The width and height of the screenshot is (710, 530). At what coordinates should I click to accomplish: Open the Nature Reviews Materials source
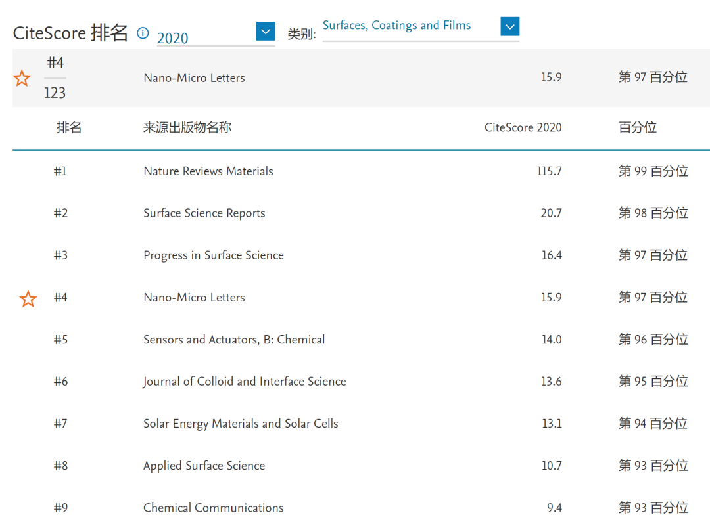coord(208,171)
